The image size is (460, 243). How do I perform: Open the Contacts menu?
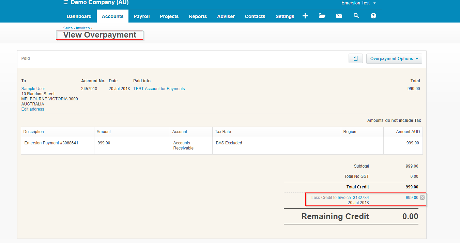255,16
